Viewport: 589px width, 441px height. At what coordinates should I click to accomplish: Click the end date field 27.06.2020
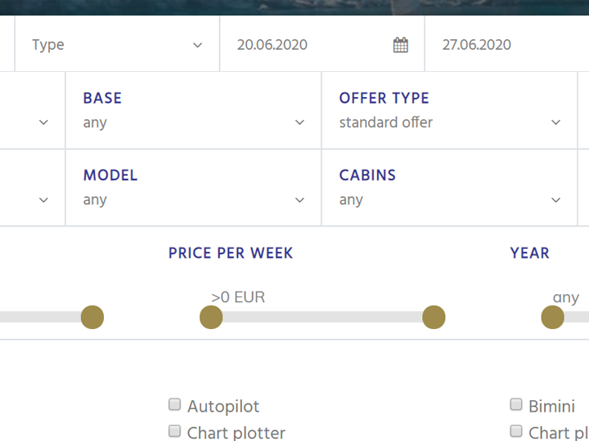pos(499,45)
